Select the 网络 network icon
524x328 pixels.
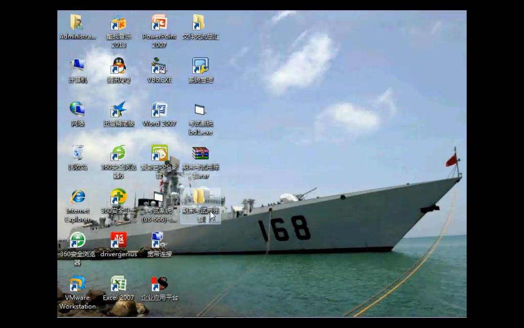[77, 109]
